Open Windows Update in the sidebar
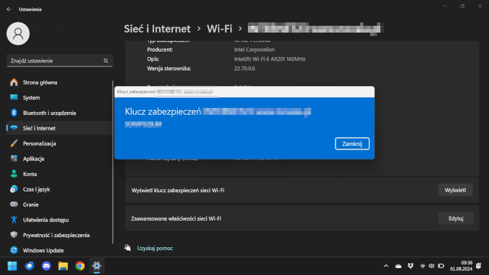The height and width of the screenshot is (275, 489). pyautogui.click(x=43, y=251)
